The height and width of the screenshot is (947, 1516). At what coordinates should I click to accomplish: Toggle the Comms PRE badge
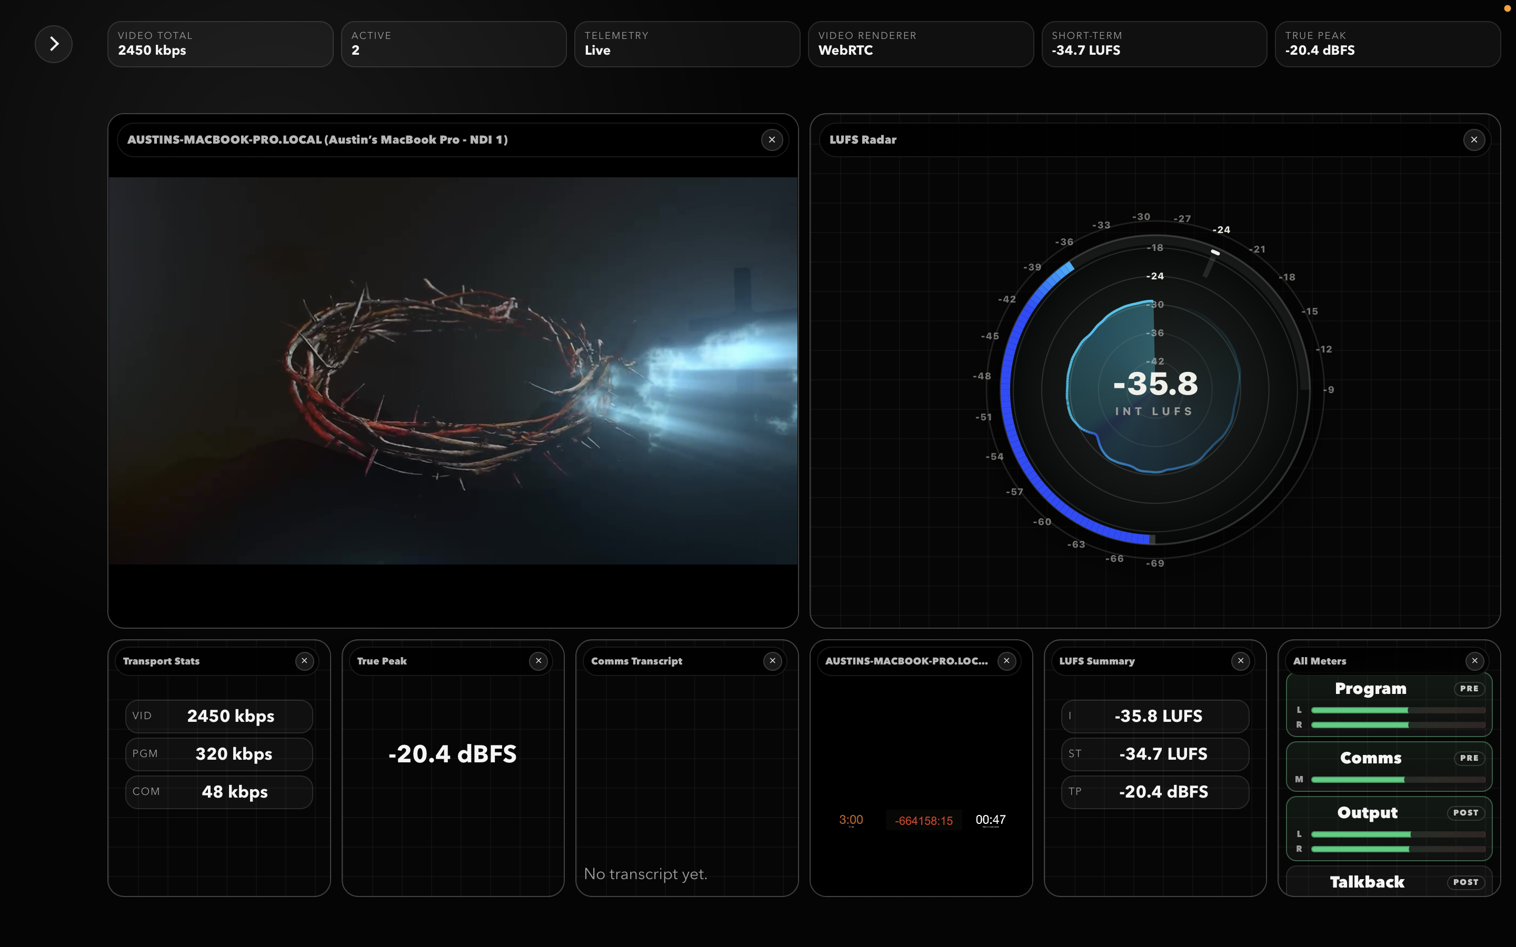coord(1469,758)
